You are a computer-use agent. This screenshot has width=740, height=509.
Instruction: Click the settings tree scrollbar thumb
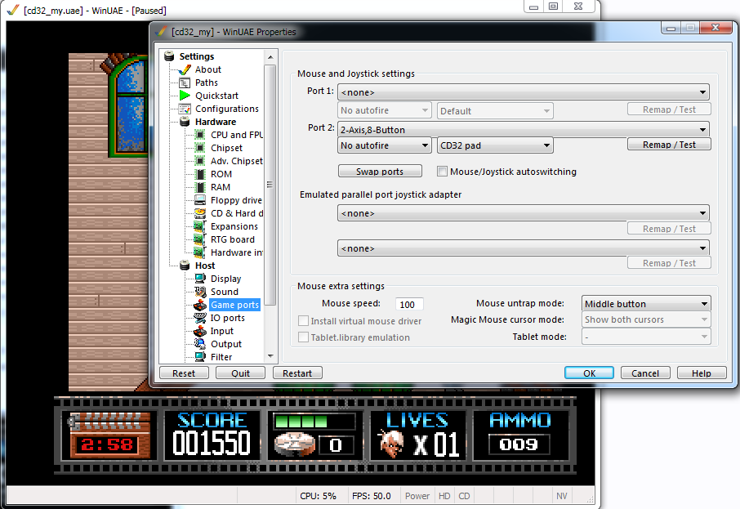[270, 185]
